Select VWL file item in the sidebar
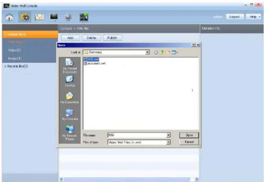The image size is (264, 182). 16,42
